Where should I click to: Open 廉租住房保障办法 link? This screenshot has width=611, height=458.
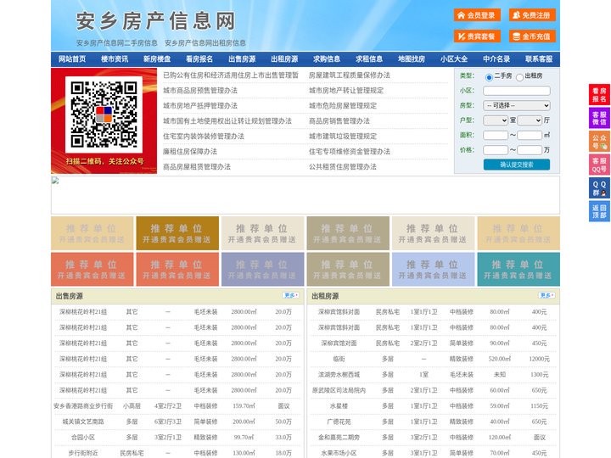point(190,152)
